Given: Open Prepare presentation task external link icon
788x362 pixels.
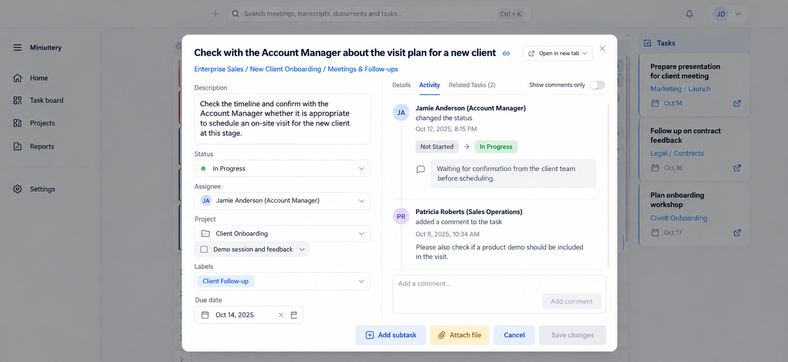Looking at the screenshot, I should [x=737, y=103].
